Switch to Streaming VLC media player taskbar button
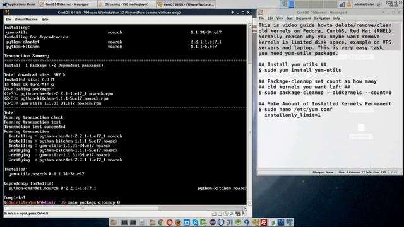Screen dimensions: 404x227 [x=126, y=4]
